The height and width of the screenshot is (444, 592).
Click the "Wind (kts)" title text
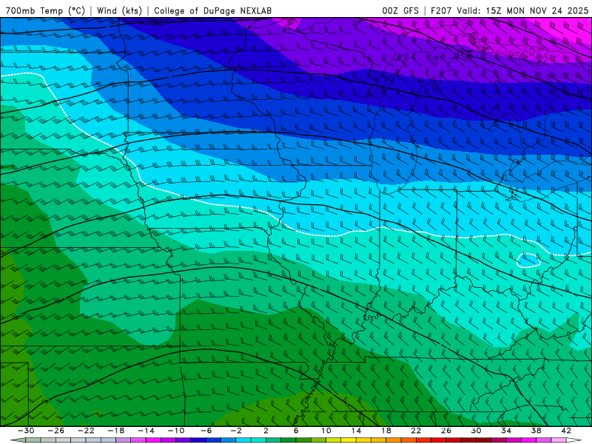[119, 10]
